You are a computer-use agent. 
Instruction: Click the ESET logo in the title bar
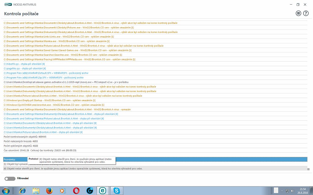pyautogui.click(x=8, y=4)
